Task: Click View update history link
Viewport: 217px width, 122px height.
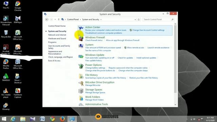Action: point(94,61)
